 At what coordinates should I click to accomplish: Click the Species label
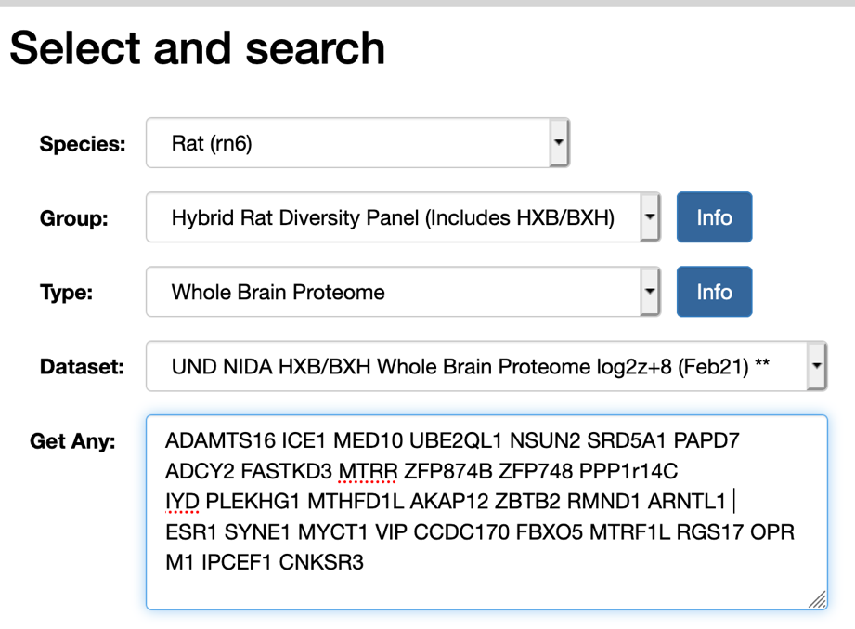(82, 144)
